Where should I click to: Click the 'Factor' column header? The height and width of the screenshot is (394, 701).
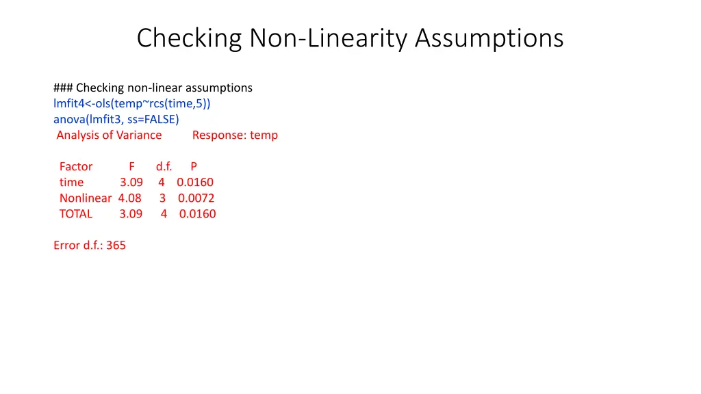75,166
